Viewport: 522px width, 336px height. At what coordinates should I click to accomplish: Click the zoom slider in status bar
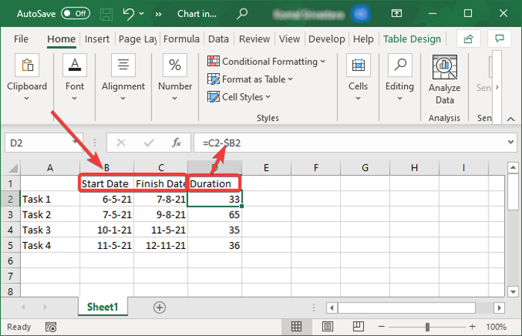(x=429, y=326)
